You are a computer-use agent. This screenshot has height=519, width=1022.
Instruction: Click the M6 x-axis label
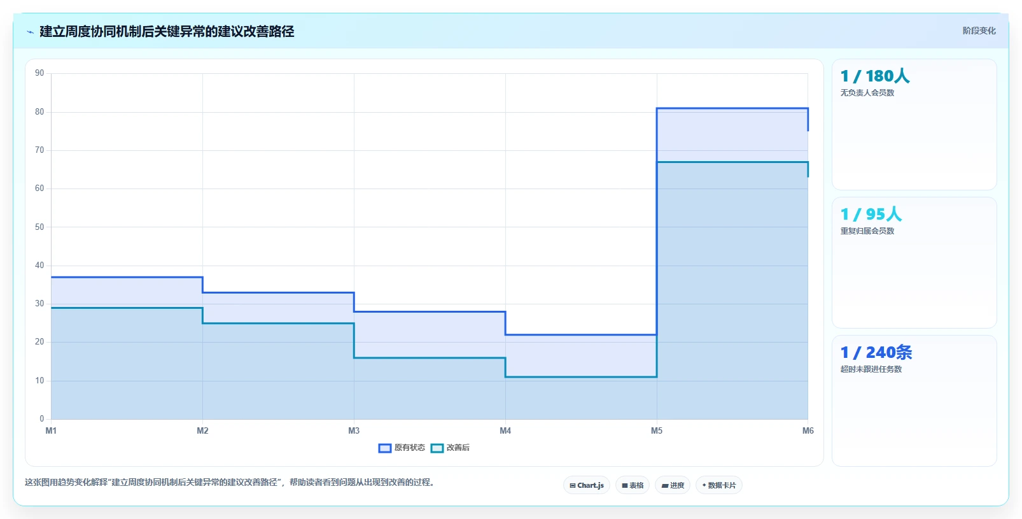pyautogui.click(x=808, y=431)
